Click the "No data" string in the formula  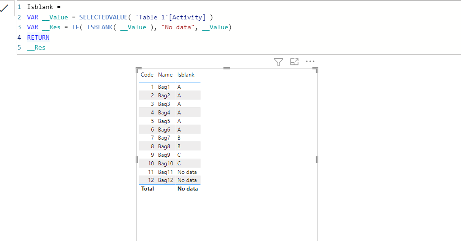click(178, 27)
